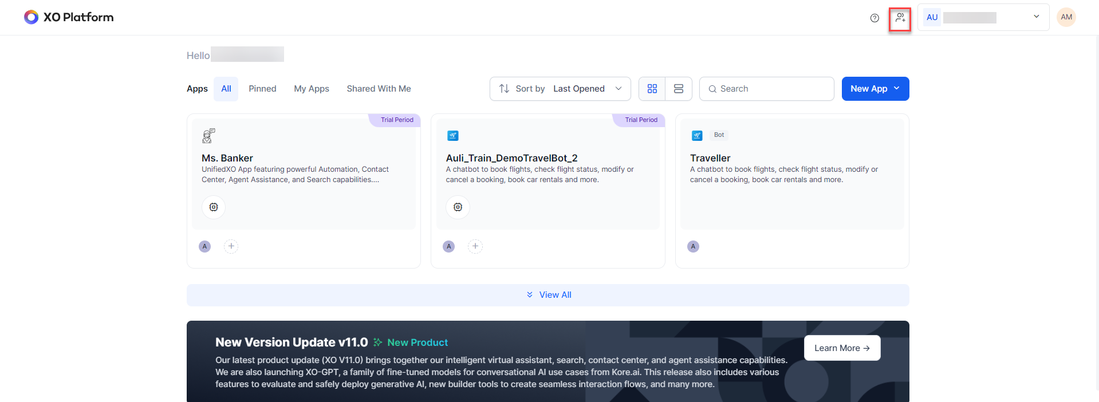Expand the list with View All
The width and height of the screenshot is (1099, 402).
(548, 295)
